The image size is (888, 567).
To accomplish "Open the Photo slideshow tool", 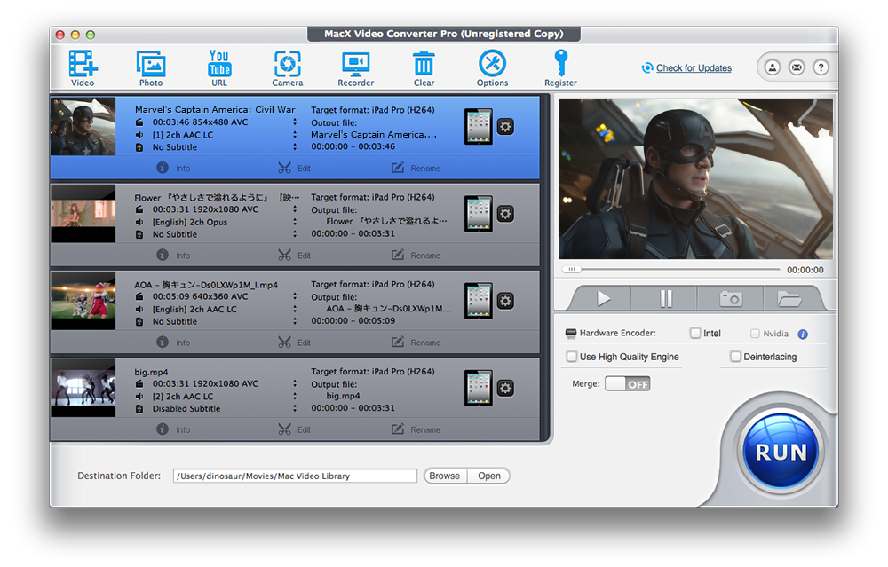I will click(151, 64).
